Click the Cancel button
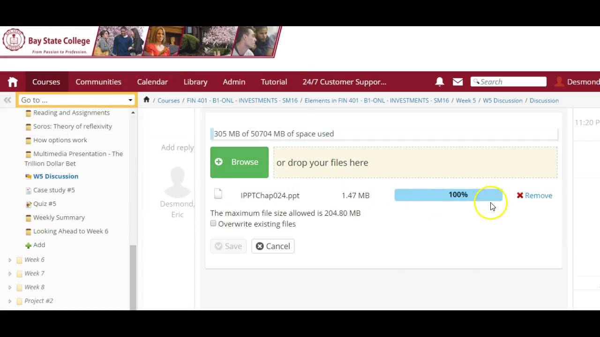 [x=273, y=246]
